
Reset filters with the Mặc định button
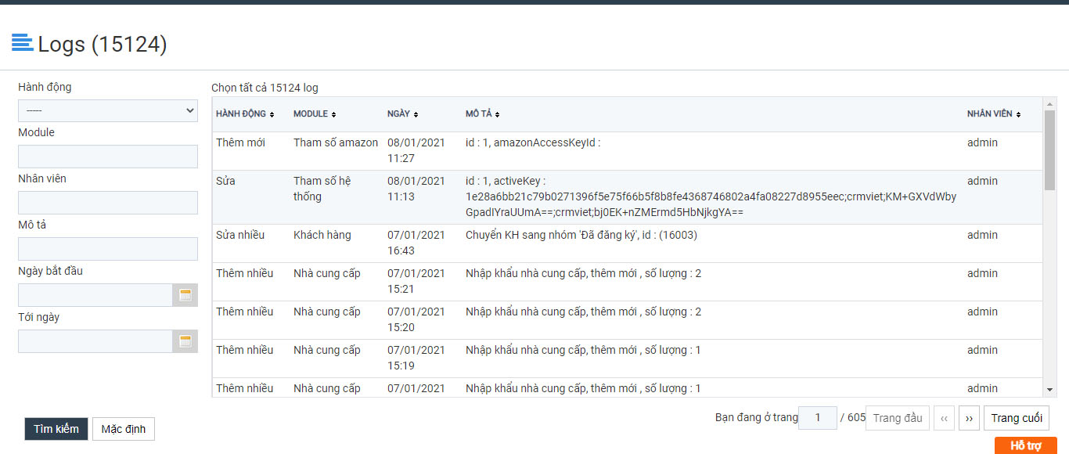coord(123,428)
